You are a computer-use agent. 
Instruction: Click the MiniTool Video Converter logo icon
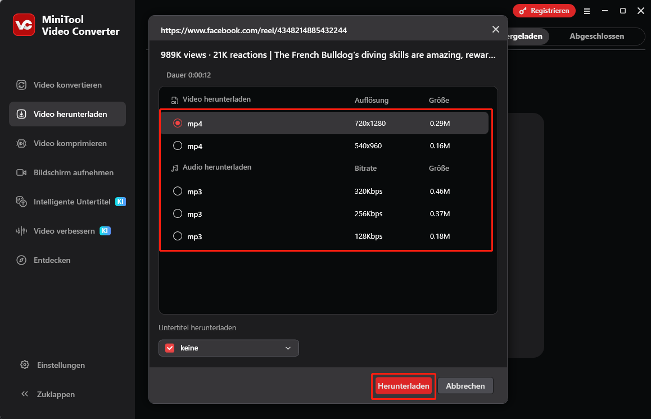coord(24,25)
